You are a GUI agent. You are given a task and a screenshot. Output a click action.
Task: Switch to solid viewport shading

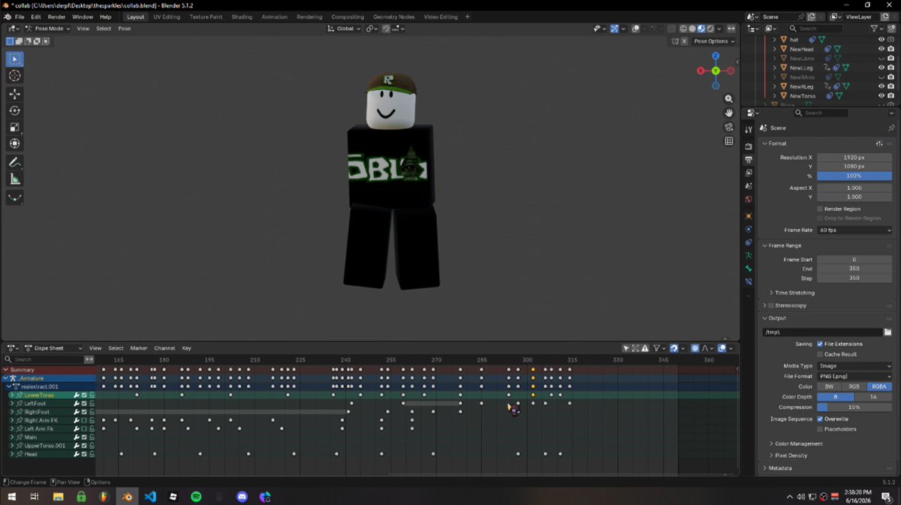pyautogui.click(x=692, y=29)
